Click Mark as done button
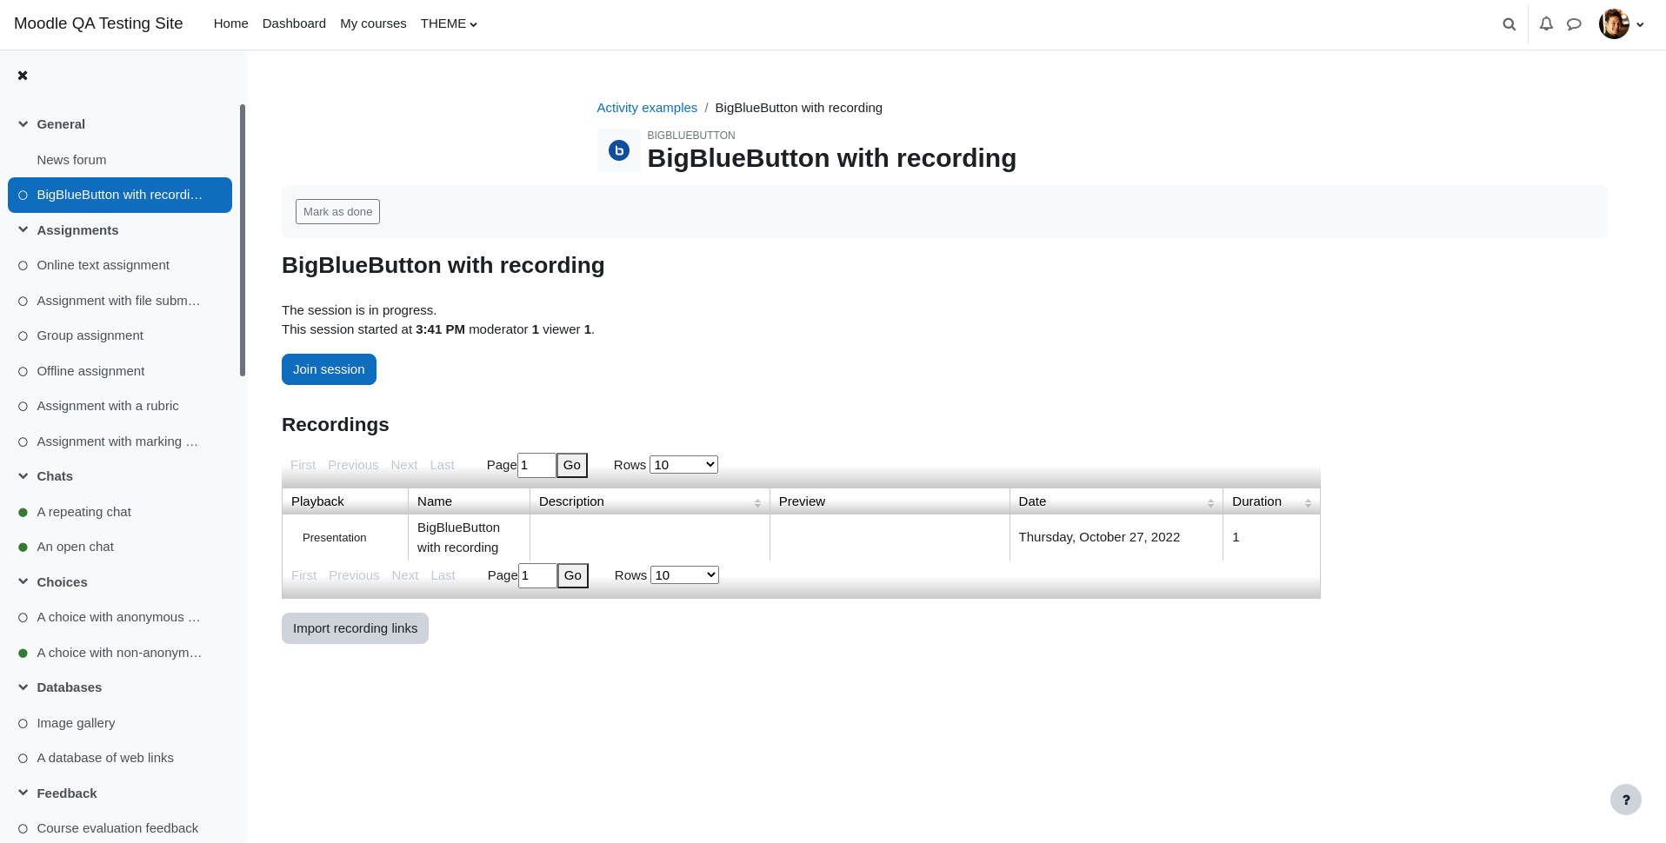 337,212
